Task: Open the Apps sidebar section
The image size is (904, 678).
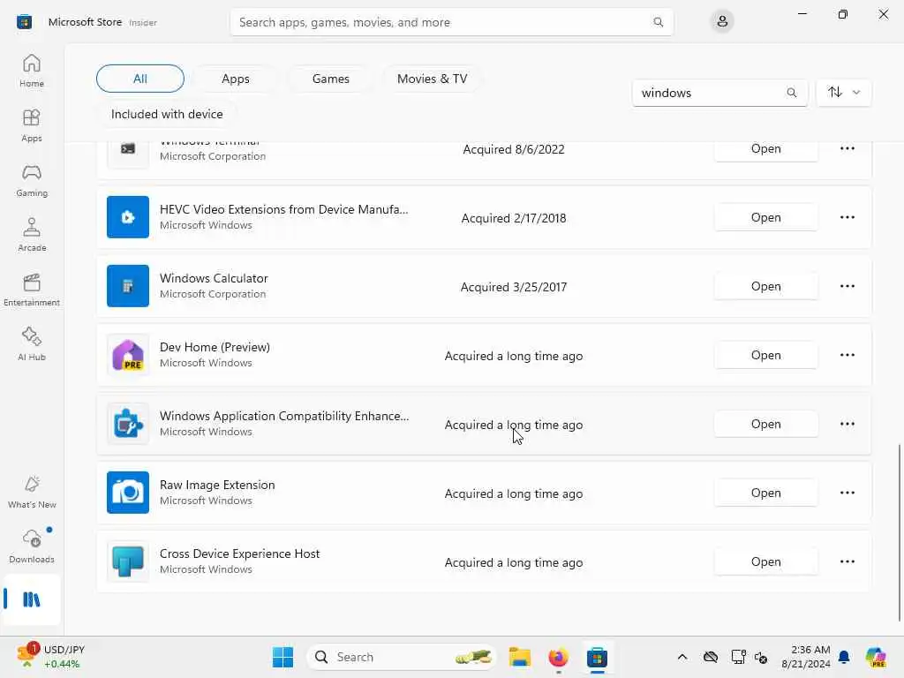Action: (32, 125)
